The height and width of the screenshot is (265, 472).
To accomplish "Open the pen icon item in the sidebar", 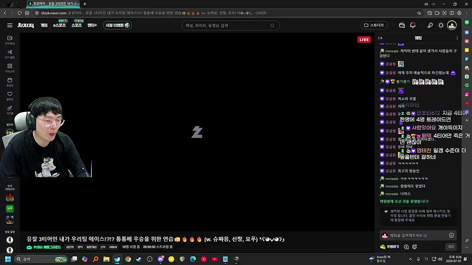I will point(10,110).
